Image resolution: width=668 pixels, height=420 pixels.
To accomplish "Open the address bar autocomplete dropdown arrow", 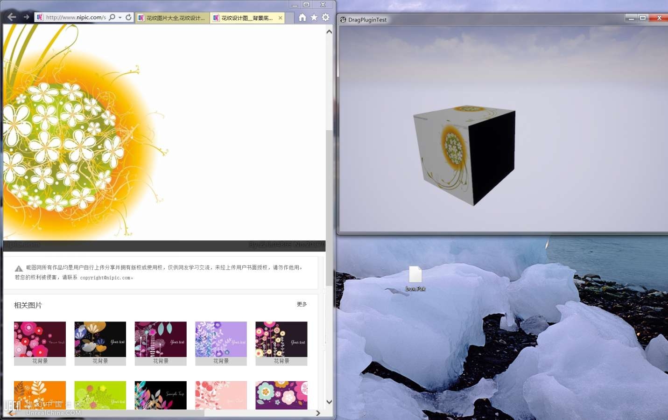I will 120,17.
